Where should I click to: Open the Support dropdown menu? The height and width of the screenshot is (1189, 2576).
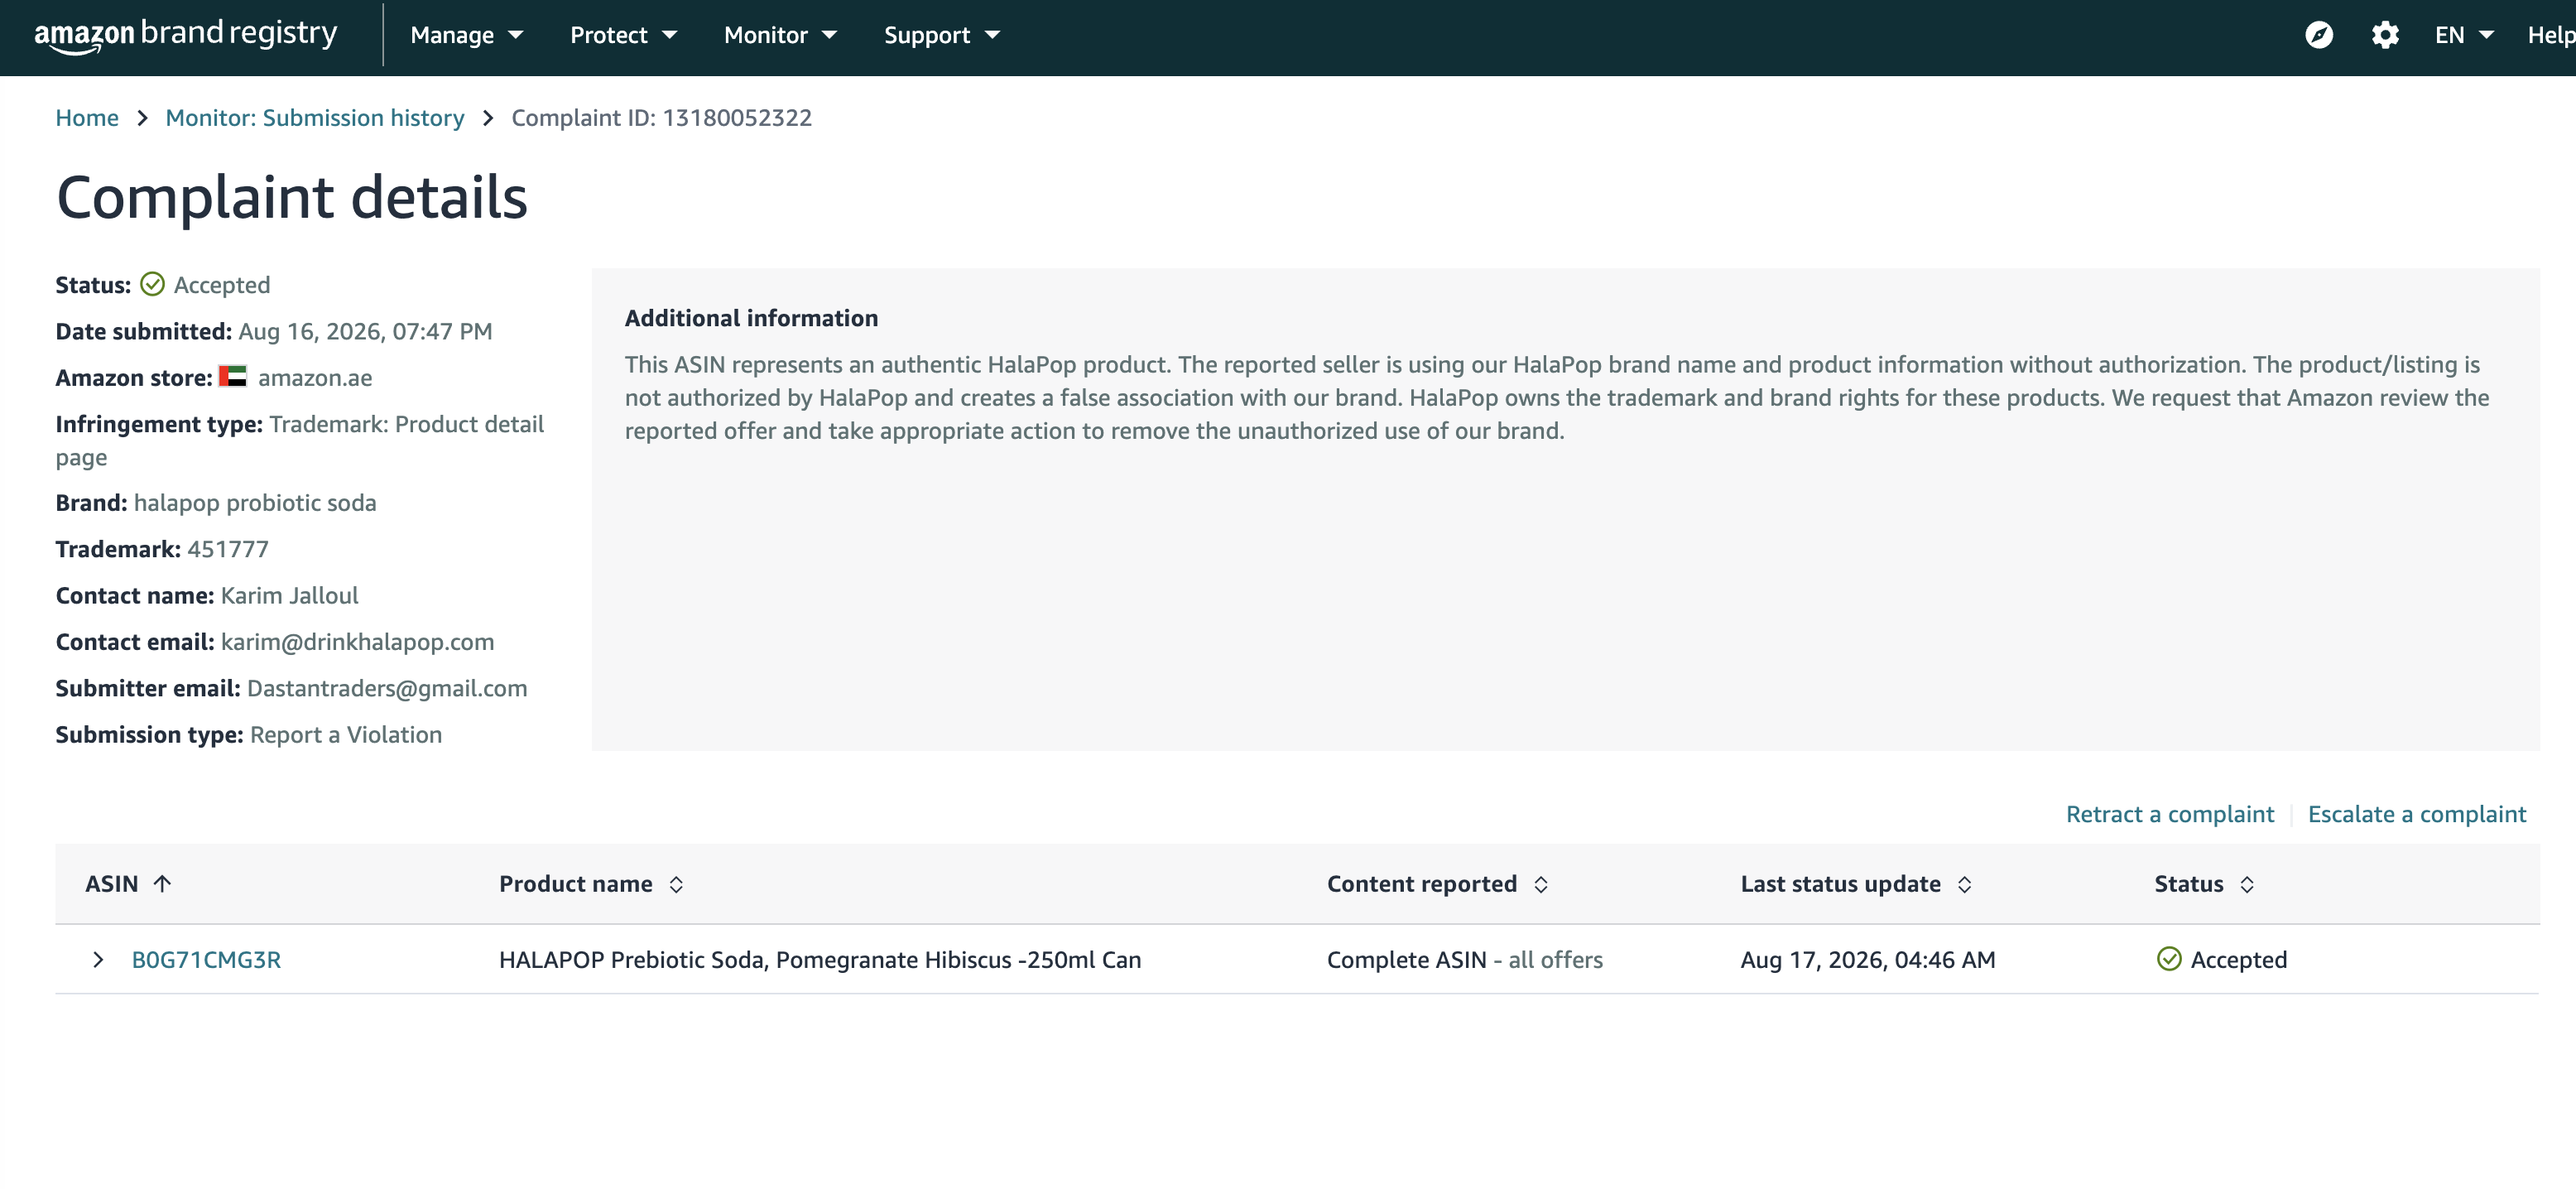[942, 35]
